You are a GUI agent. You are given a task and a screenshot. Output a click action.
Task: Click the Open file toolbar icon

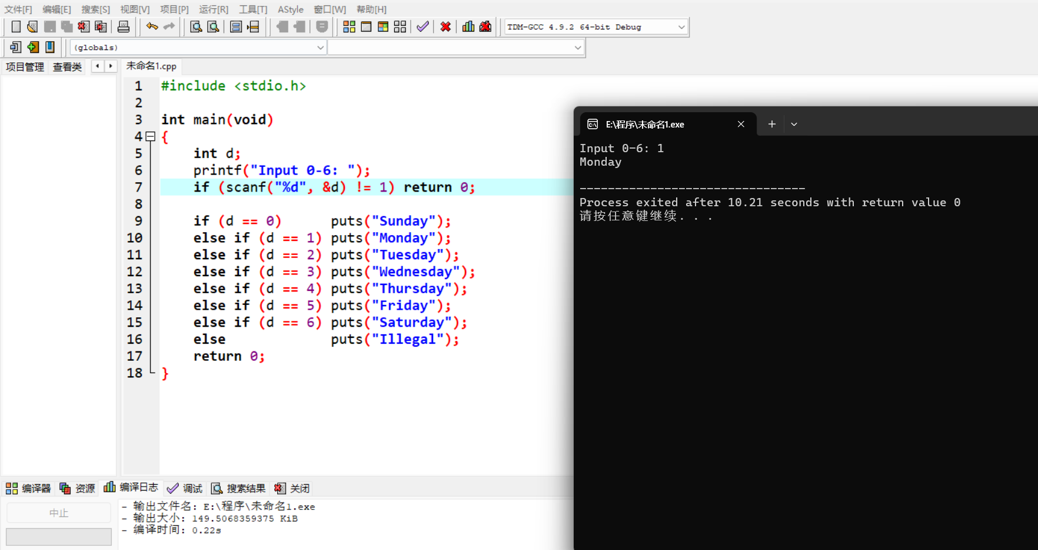coord(32,26)
